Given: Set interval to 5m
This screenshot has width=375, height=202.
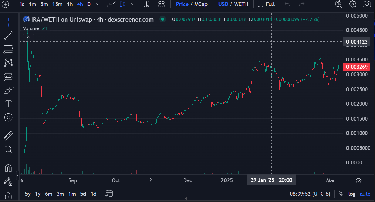Looking at the screenshot, I should pyautogui.click(x=44, y=4).
